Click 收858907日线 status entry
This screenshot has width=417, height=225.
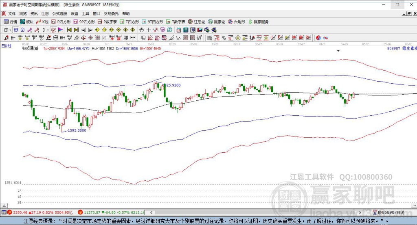(x=391, y=212)
